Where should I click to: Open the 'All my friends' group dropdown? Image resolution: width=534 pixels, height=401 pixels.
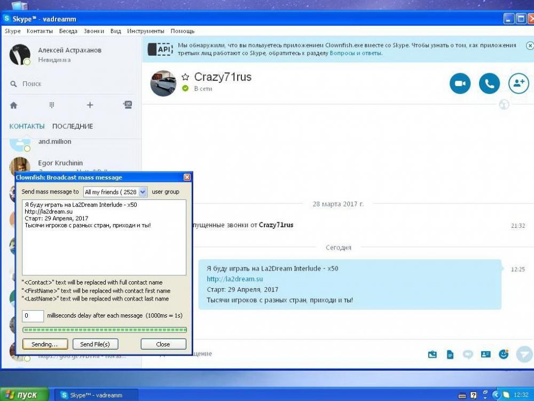143,192
